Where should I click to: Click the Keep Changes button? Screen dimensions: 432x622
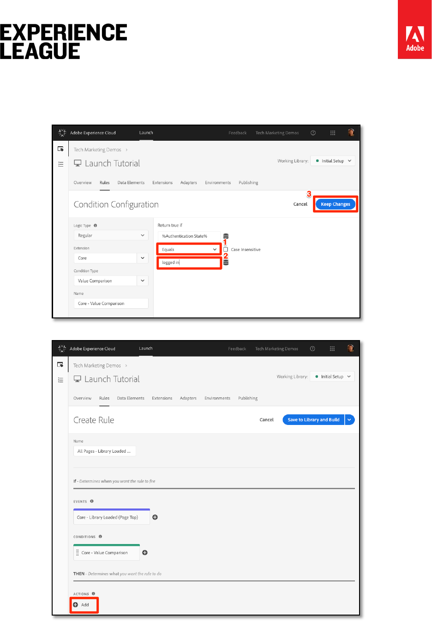point(336,204)
